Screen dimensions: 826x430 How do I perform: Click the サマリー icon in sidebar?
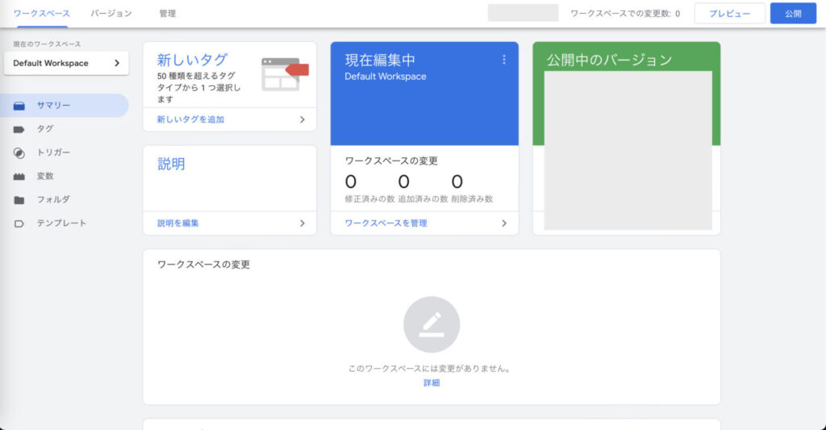point(19,106)
